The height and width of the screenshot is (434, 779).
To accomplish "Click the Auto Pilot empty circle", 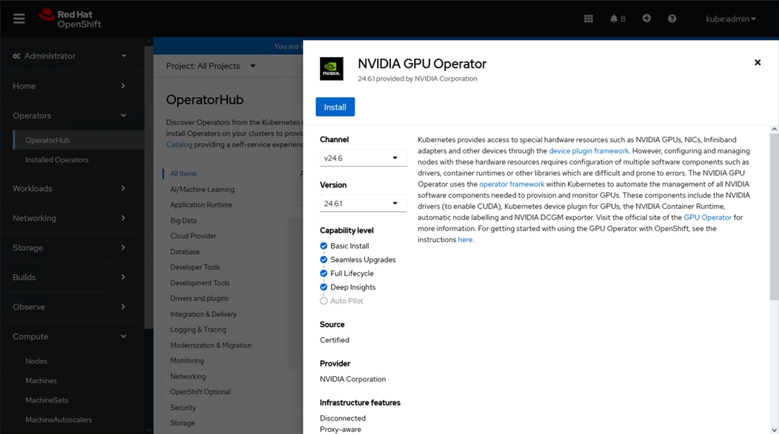I will 324,301.
